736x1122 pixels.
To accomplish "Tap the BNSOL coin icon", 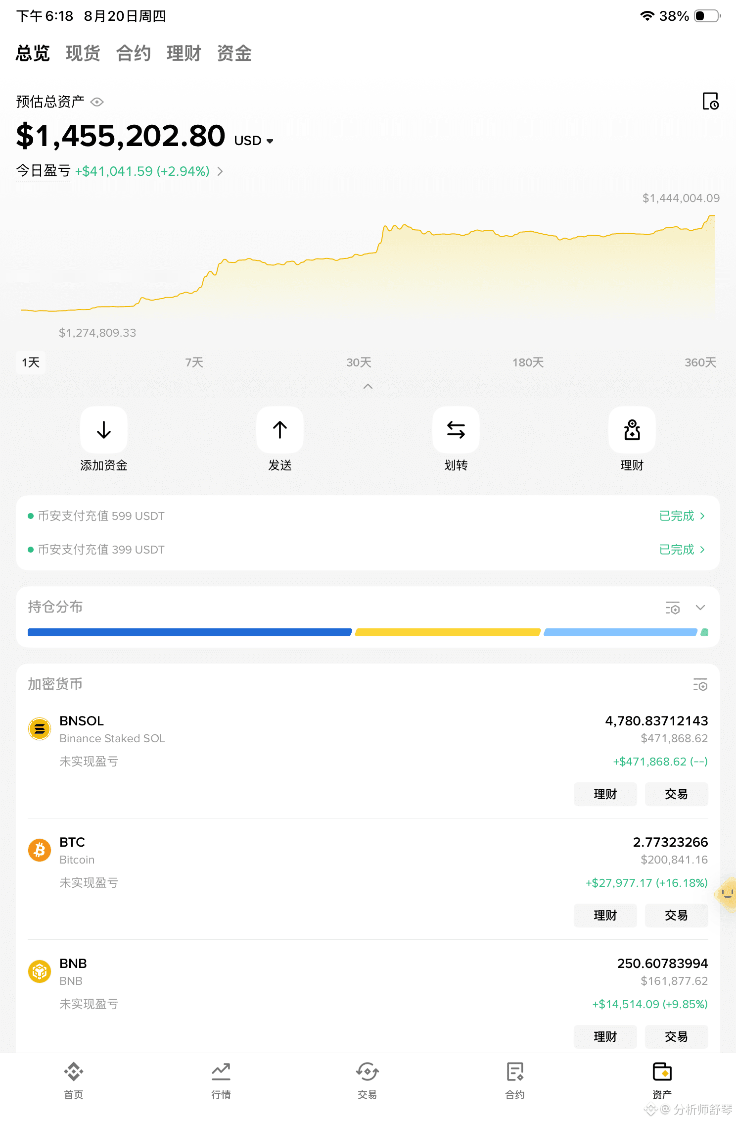I will (x=40, y=729).
